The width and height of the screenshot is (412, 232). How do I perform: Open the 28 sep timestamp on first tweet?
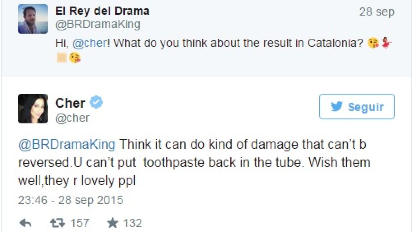pos(377,12)
